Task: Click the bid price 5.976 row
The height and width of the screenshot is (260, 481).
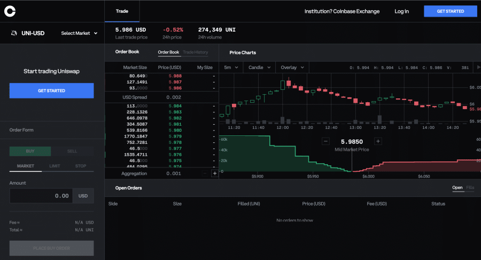Action: click(x=161, y=155)
